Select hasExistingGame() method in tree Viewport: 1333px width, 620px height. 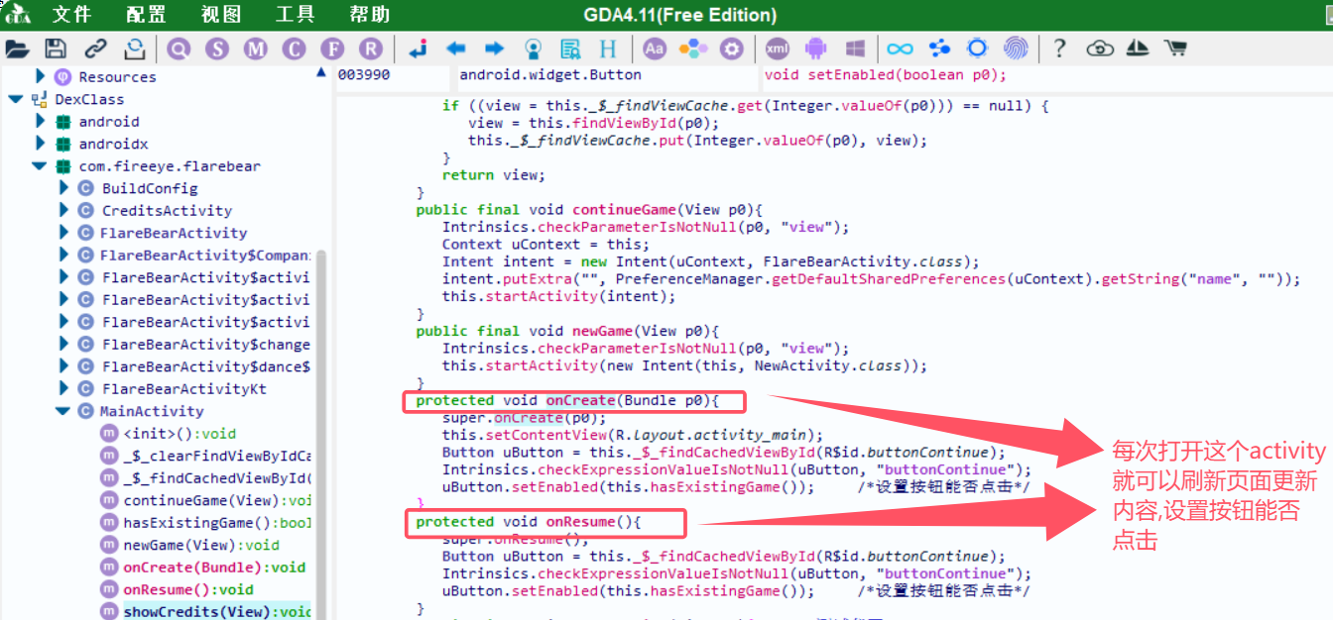point(217,522)
